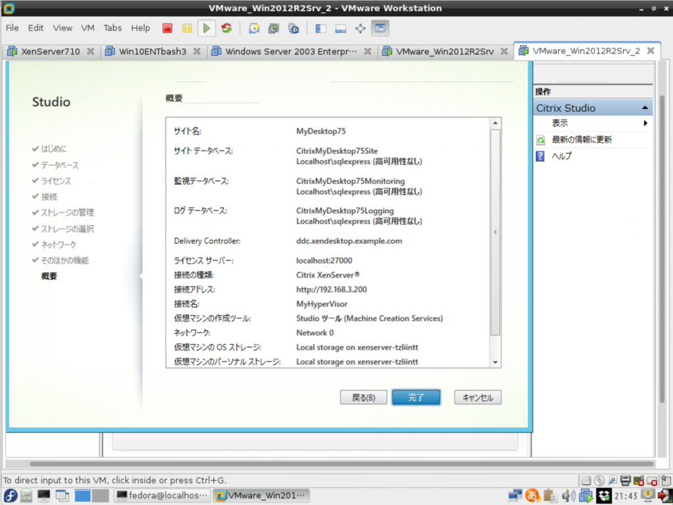
Task: Open the Edit menu
Action: coord(35,28)
